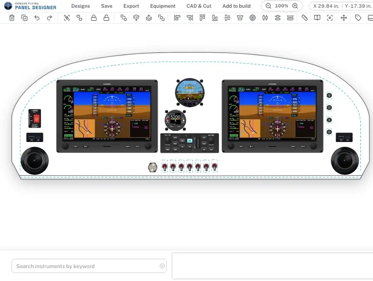Click the select-all copy-check icon
Viewport: 373px width, 281px height.
pyautogui.click(x=24, y=18)
